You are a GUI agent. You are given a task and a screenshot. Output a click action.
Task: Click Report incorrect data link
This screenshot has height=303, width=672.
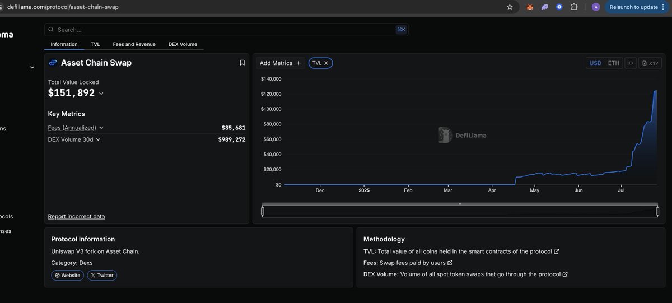tap(76, 216)
